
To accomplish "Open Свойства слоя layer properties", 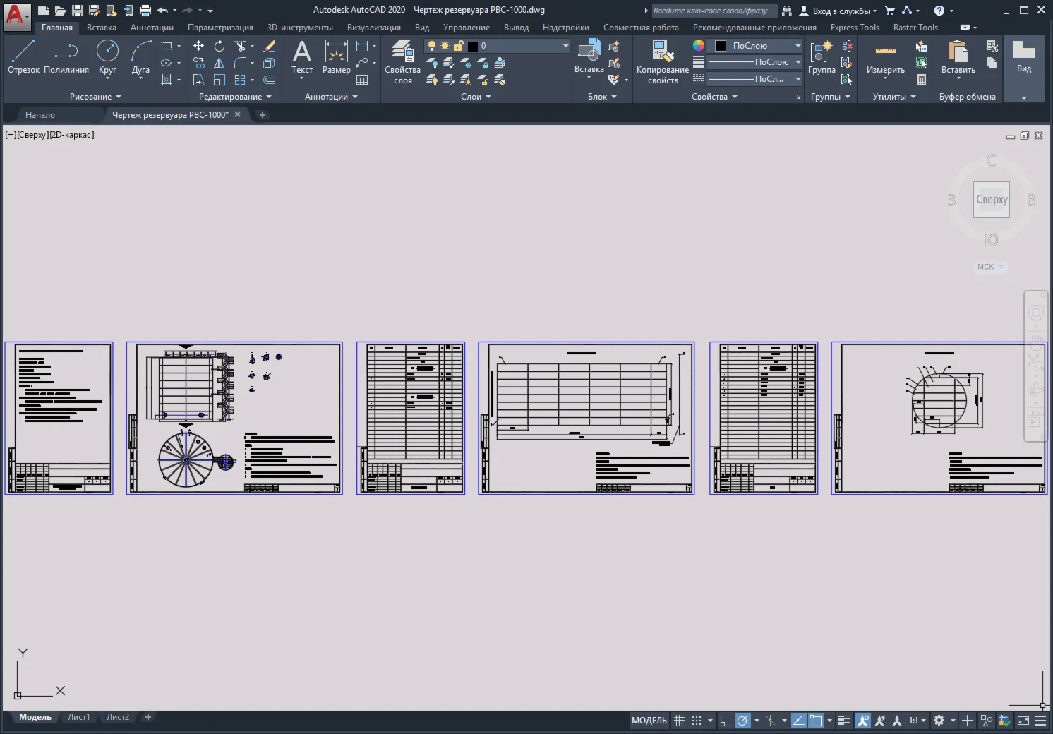I will click(x=402, y=62).
